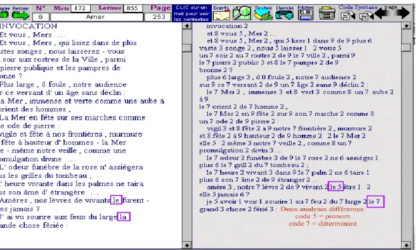This screenshot has height=250, width=416.
Task: Click boxed 'le 5' in analysis pane
Action: (335, 187)
